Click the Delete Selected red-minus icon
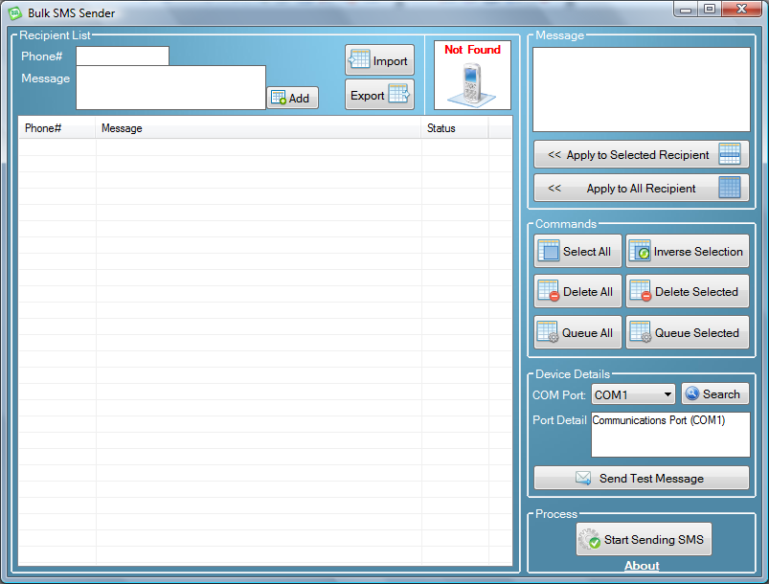The width and height of the screenshot is (769, 584). [x=641, y=290]
